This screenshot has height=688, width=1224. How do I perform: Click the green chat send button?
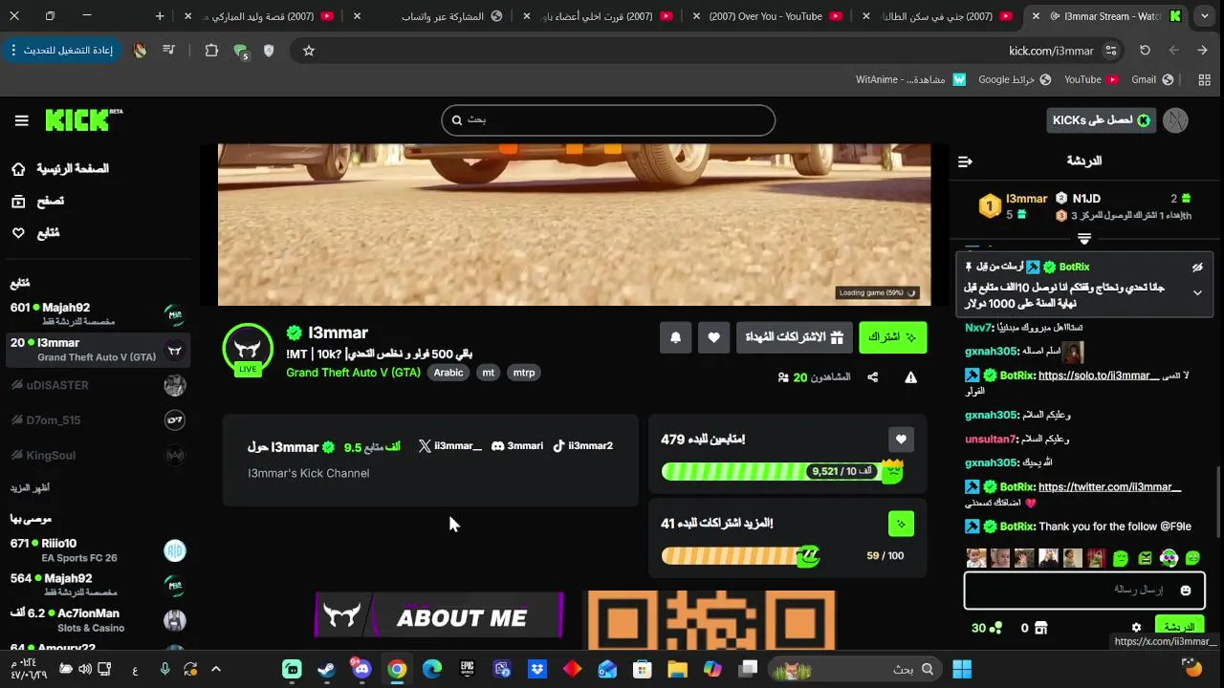(1179, 628)
